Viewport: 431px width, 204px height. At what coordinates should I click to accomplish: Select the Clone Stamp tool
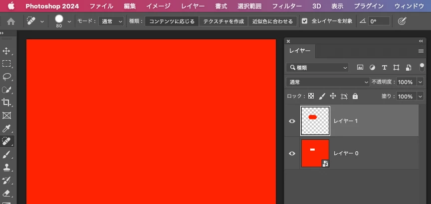(6, 167)
